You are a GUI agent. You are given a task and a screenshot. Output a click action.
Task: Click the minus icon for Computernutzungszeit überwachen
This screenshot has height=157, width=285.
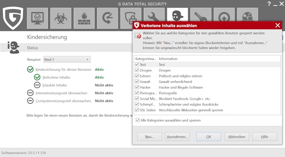point(30,101)
